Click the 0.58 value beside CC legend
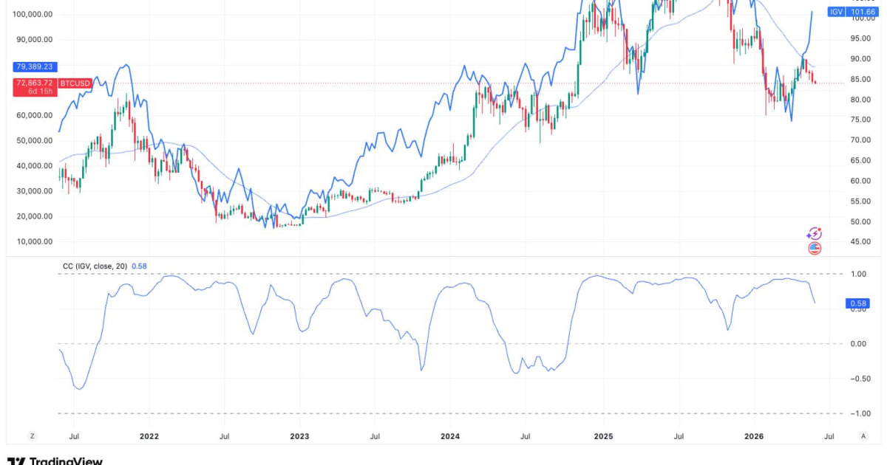This screenshot has width=887, height=465. tap(138, 266)
